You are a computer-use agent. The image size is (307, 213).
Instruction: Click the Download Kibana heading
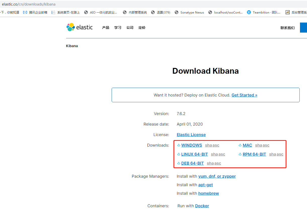pos(205,71)
